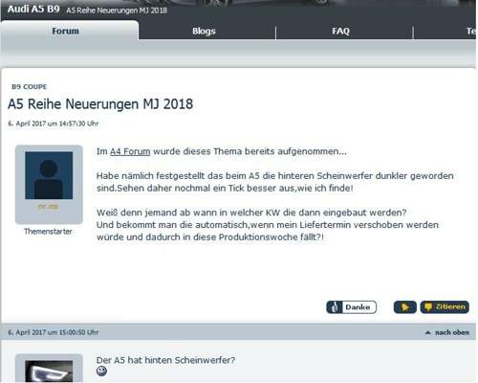Click the nach oben arrow icon
Viewport: 478px width, 383px height.
[428, 332]
